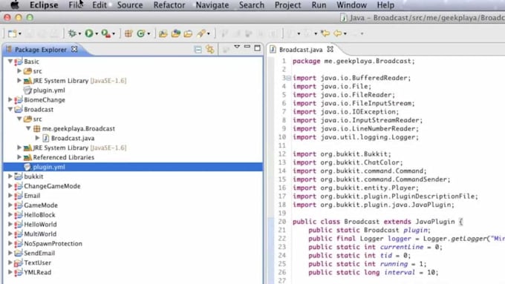Expand the Broadcast.java file node
This screenshot has width=505, height=284.
[37, 138]
